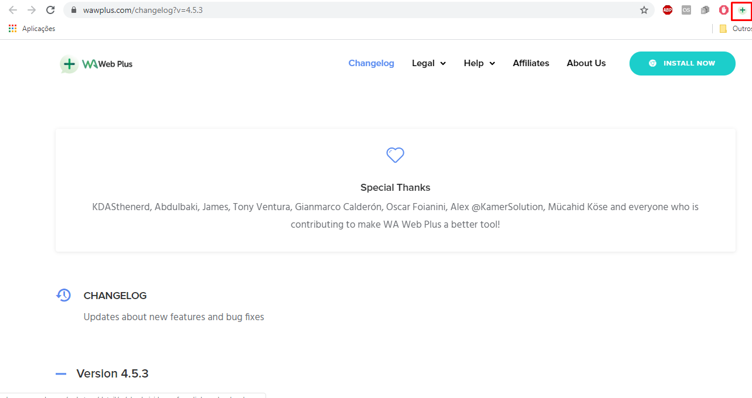This screenshot has width=752, height=398.
Task: Open the Changelog navigation item
Action: (372, 63)
